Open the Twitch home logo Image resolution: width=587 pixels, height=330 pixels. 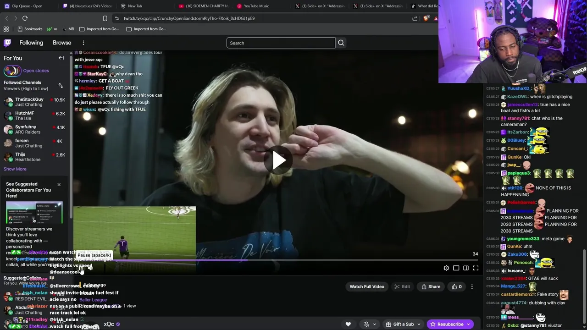click(7, 43)
